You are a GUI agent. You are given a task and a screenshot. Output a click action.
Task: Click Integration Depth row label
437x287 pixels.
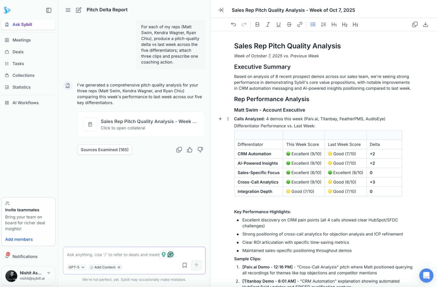(255, 192)
